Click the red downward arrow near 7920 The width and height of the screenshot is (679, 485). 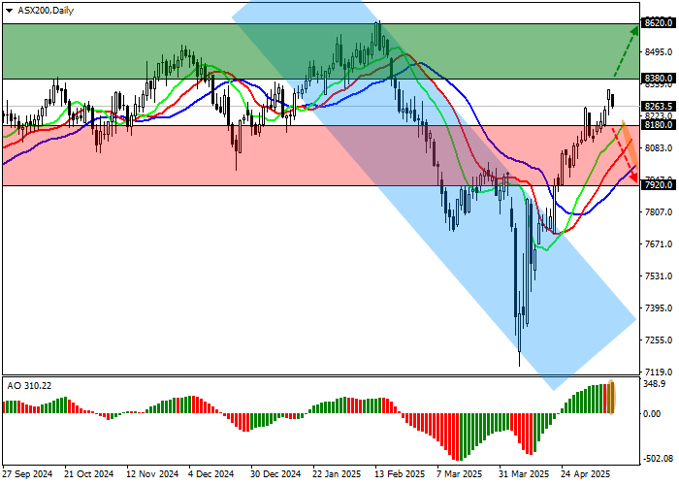(x=632, y=168)
